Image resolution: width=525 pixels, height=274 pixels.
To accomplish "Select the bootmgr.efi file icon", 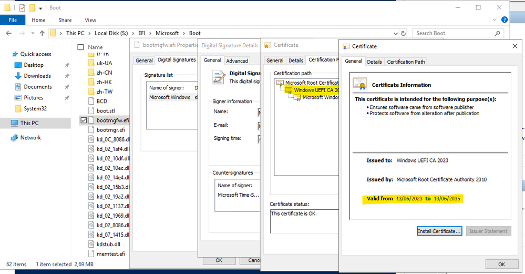I will click(91, 129).
